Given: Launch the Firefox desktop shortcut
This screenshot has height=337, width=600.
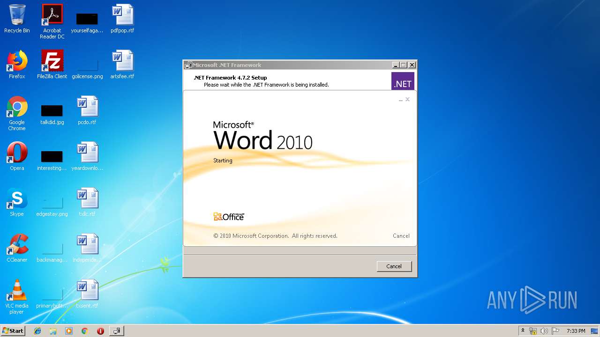Looking at the screenshot, I should coord(17,65).
